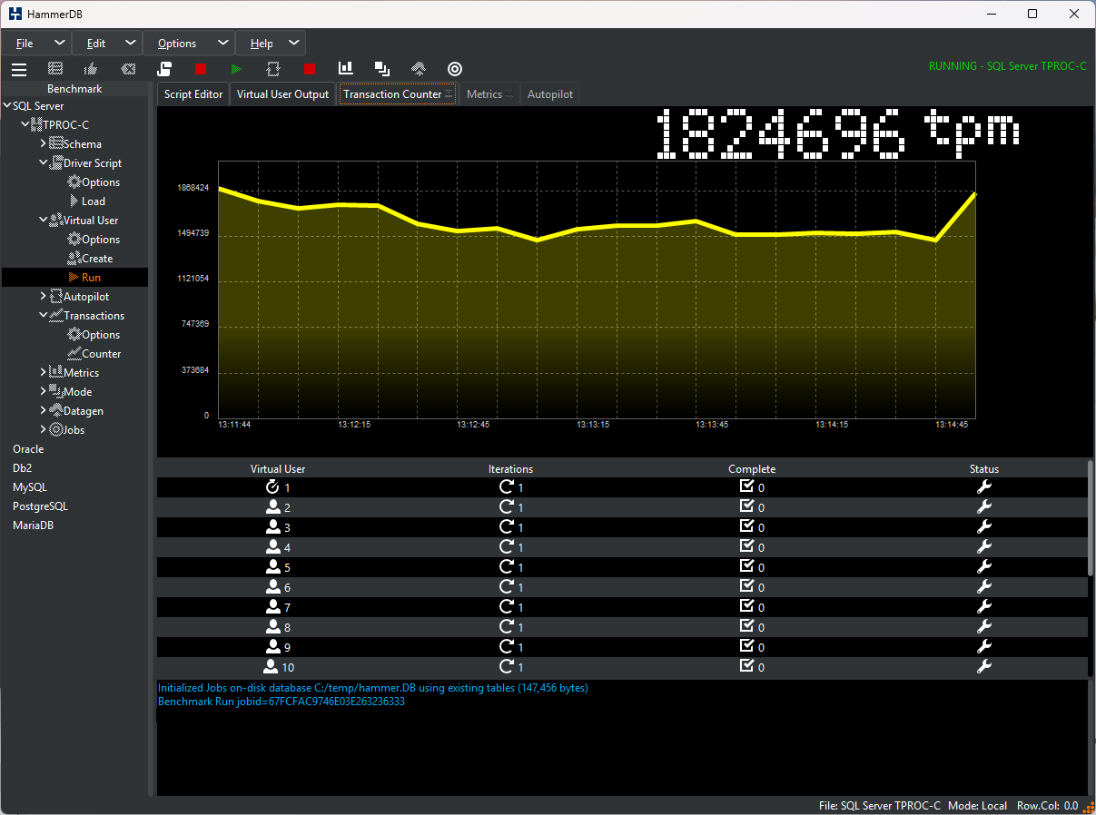Expand the Metrics tree node
This screenshot has height=815, width=1096.
point(44,373)
